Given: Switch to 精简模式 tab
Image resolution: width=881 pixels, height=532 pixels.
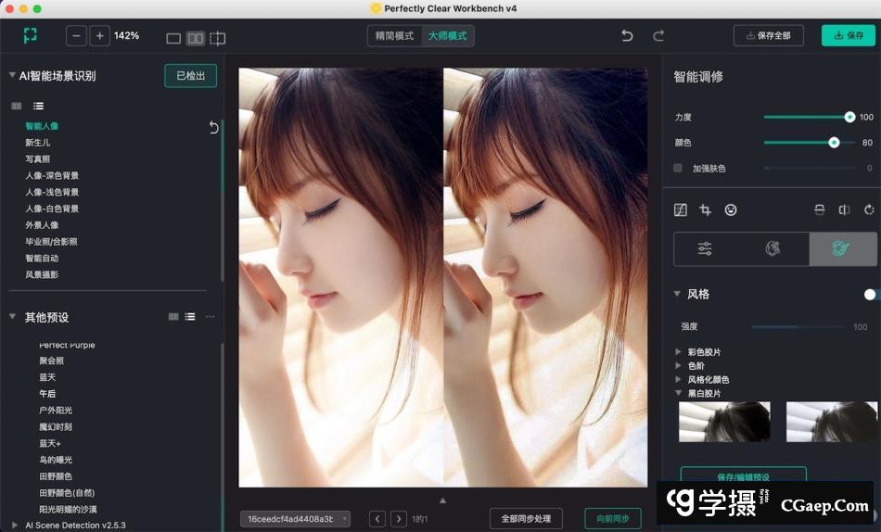Looking at the screenshot, I should pyautogui.click(x=394, y=35).
